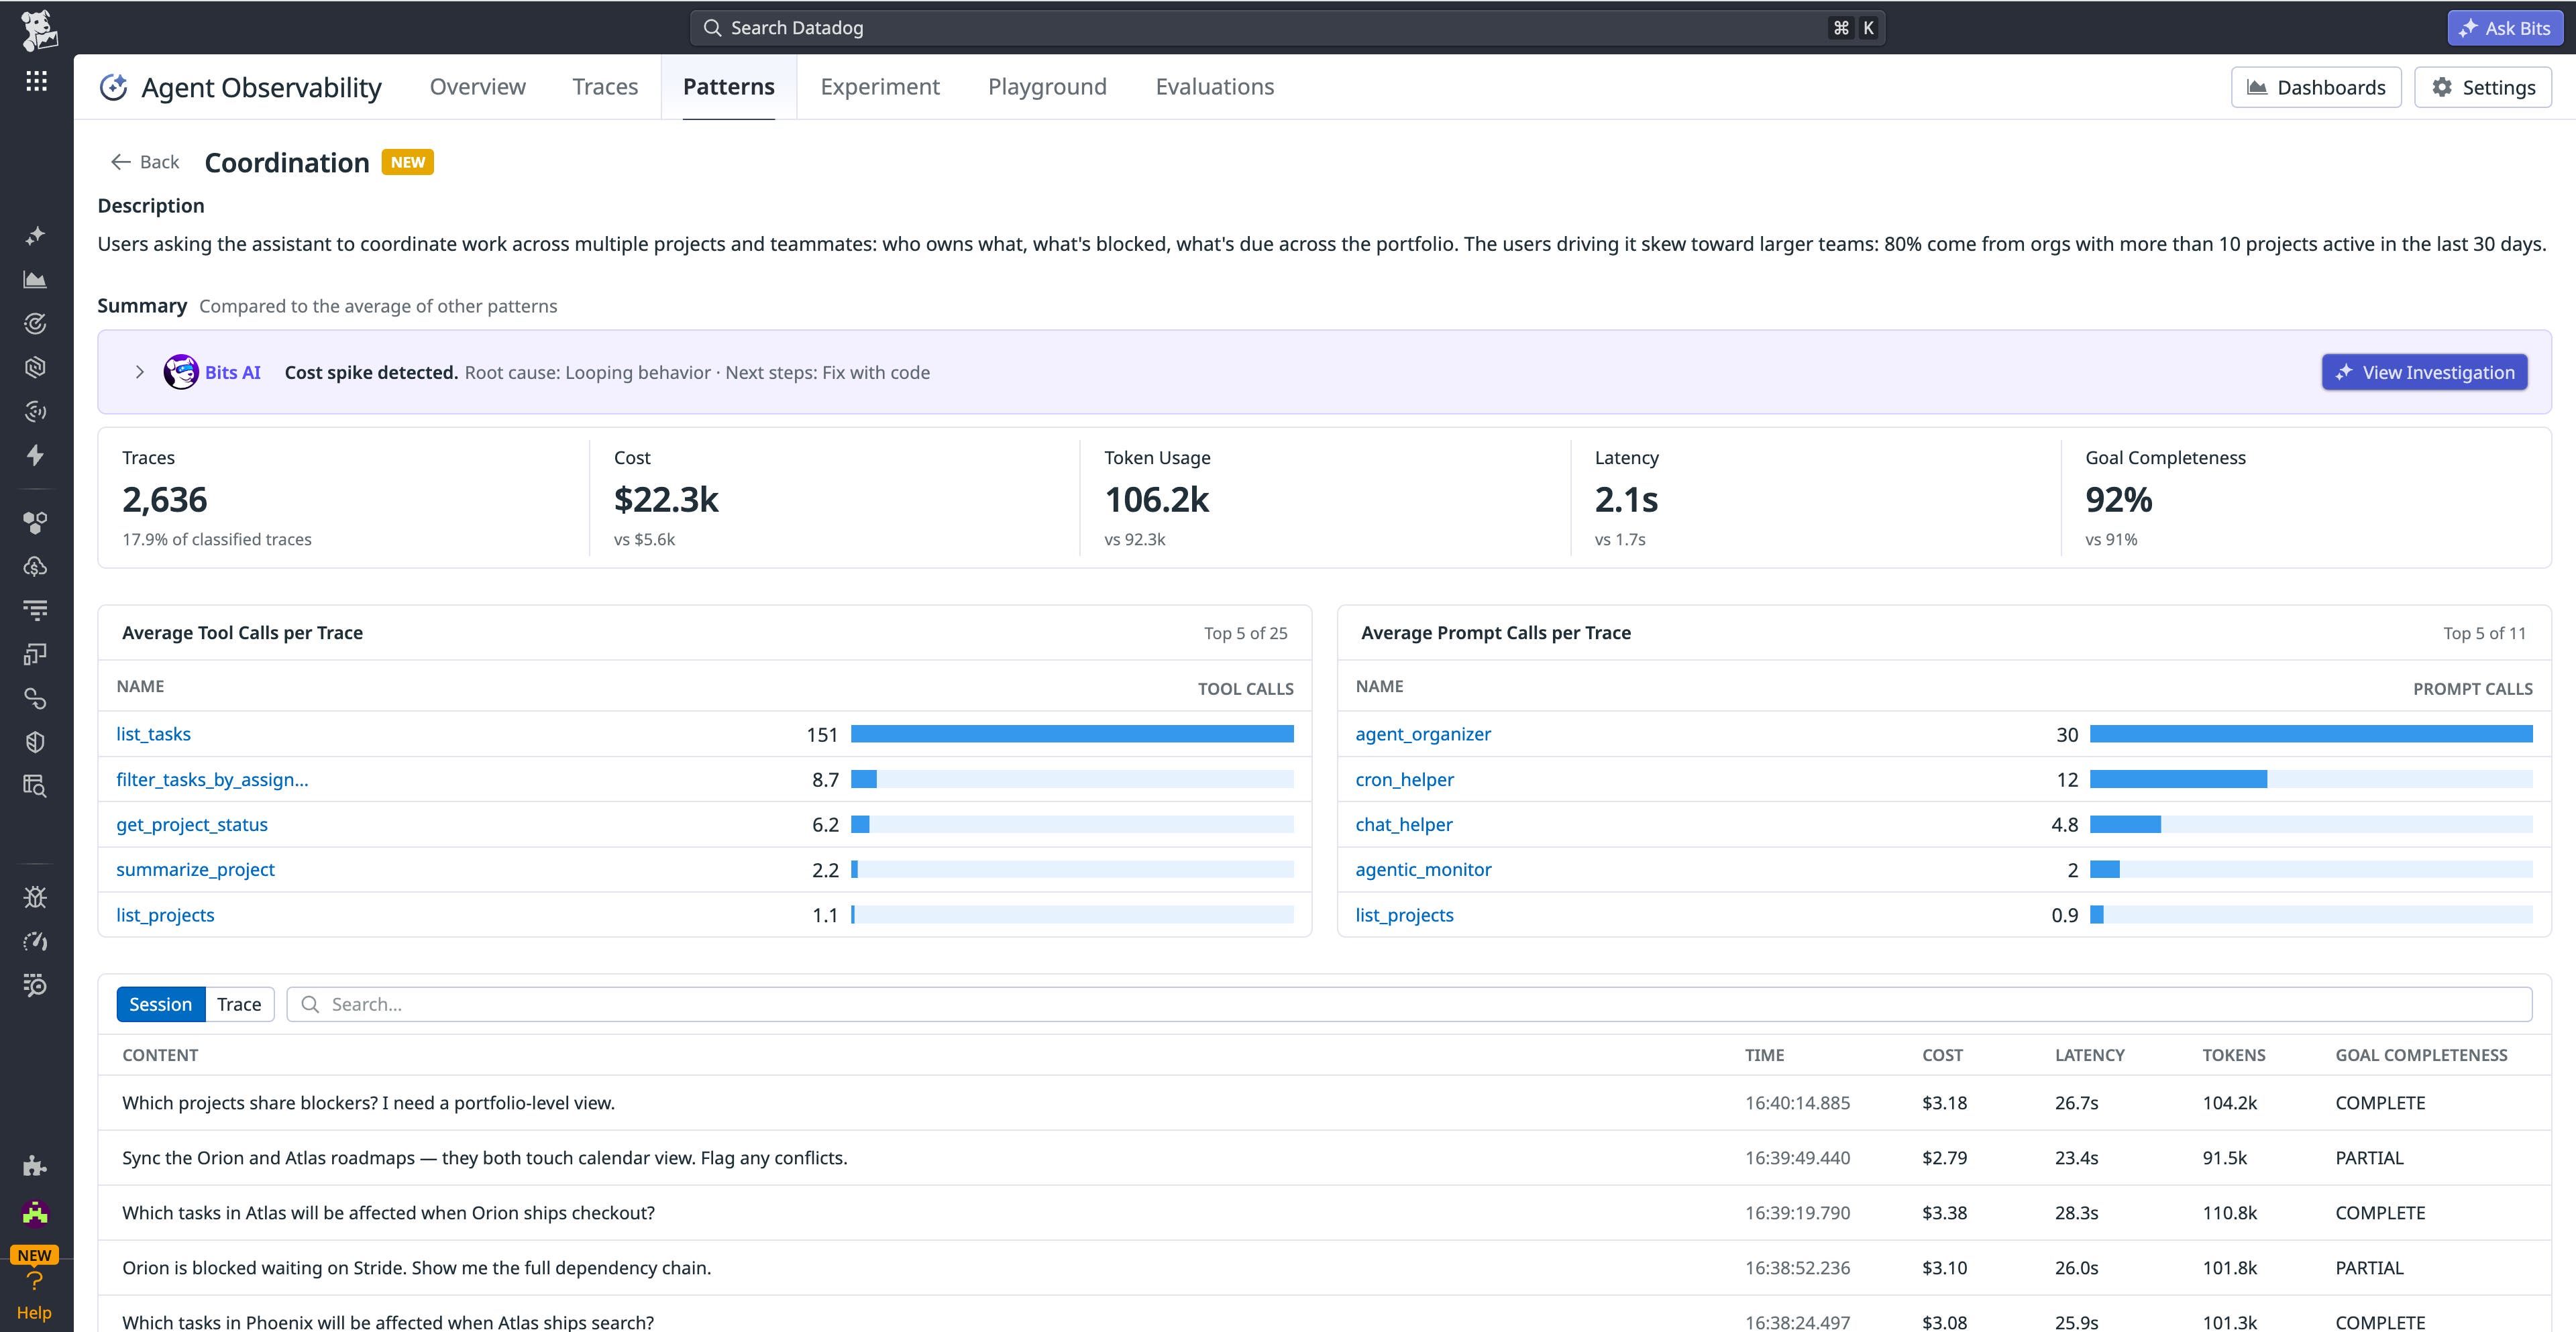Open the sparkle AI icon in sidebar

35,236
